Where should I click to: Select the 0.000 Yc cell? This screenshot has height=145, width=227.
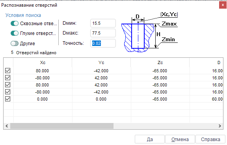pos(101,99)
